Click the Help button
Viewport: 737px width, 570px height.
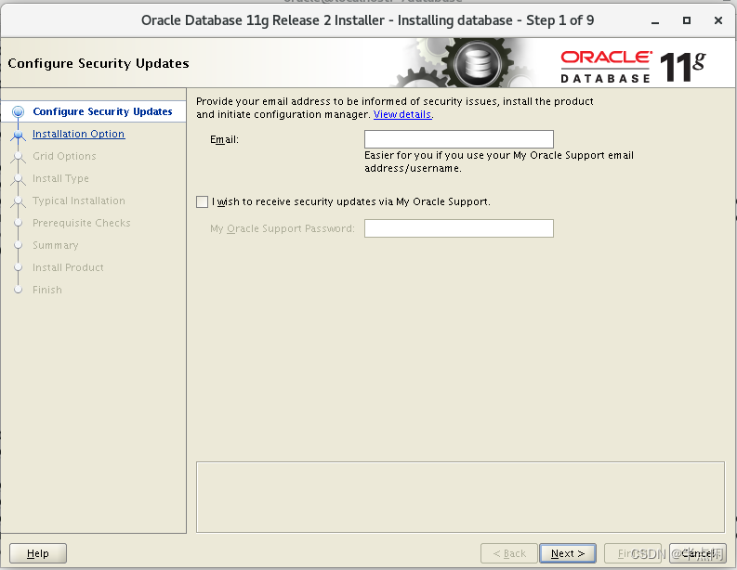coord(37,553)
